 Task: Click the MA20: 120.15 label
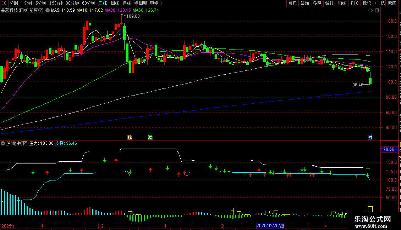pos(118,10)
